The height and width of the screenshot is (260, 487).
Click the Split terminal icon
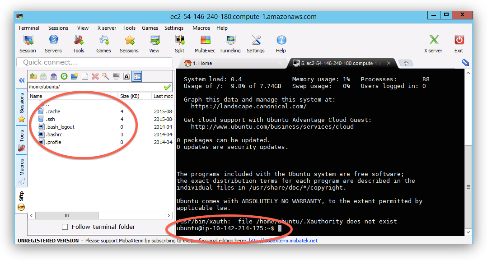(180, 44)
